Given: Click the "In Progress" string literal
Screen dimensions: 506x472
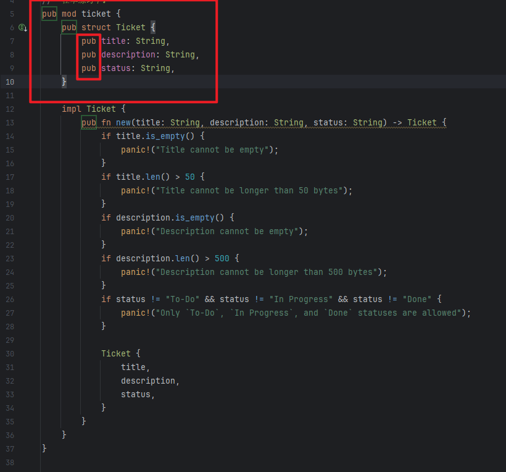Looking at the screenshot, I should [301, 299].
